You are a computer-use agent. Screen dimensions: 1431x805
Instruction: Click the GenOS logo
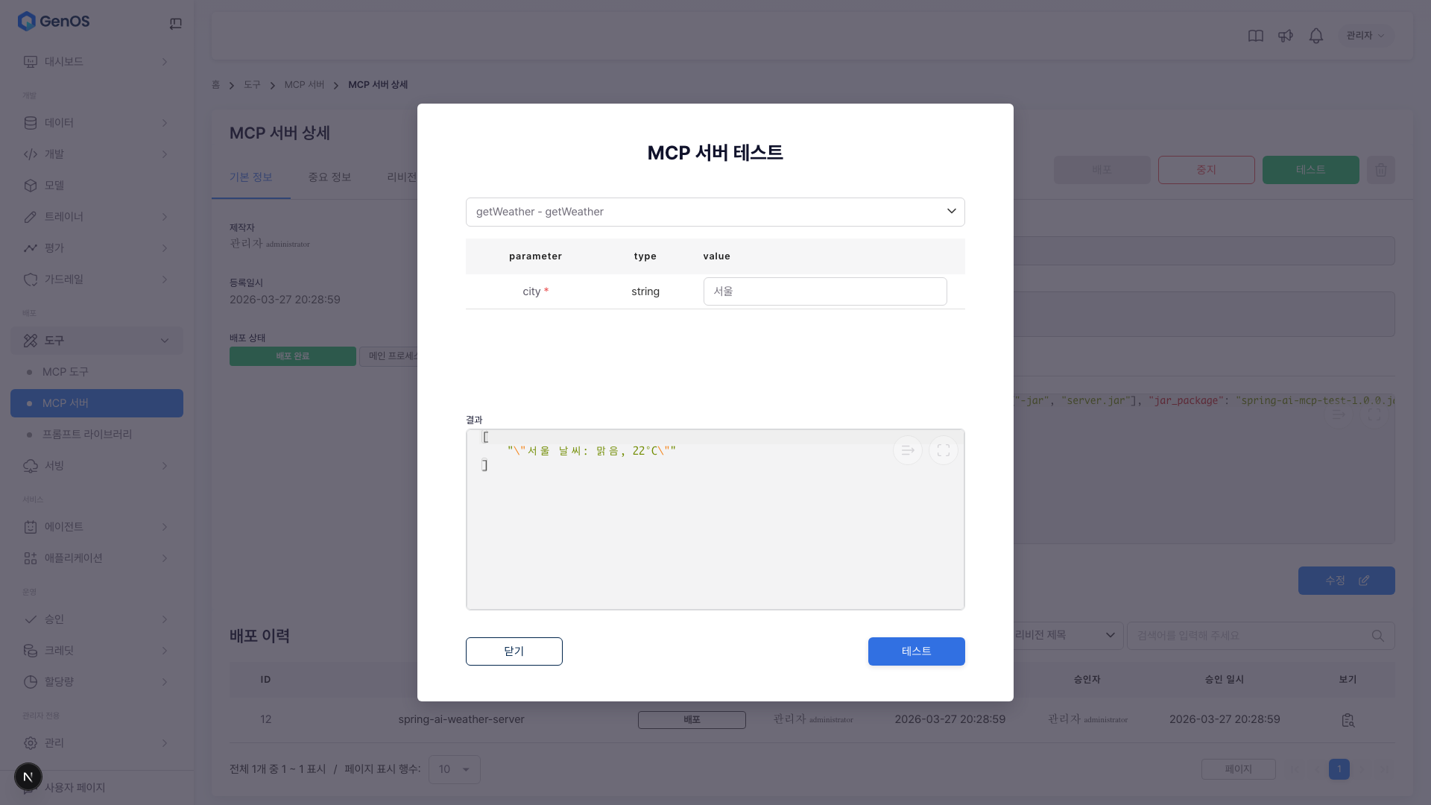54,21
